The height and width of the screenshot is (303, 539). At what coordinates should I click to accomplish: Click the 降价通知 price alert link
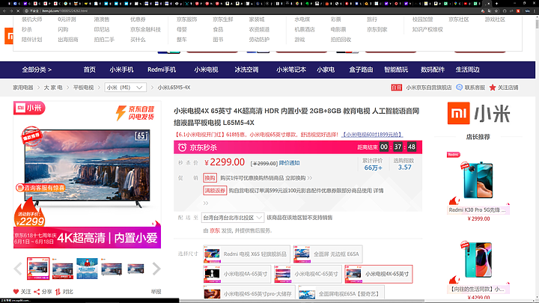click(x=289, y=162)
